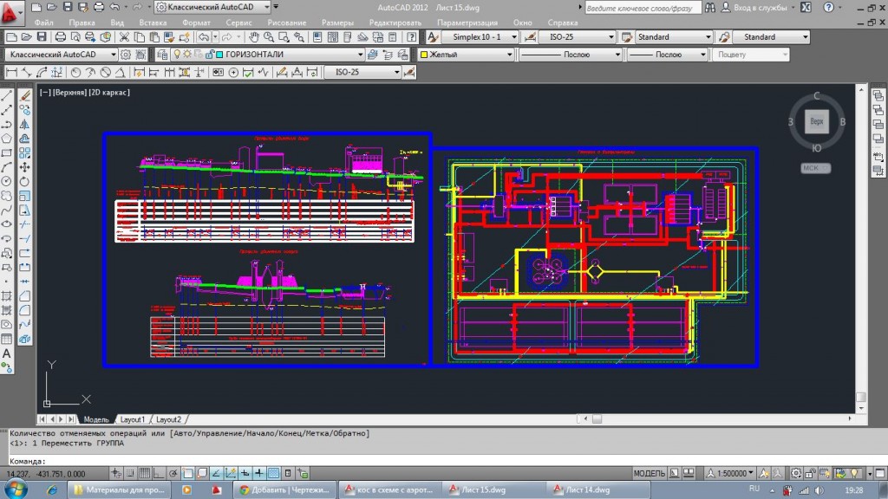Open the Вставка menu
Viewport: 888px width, 499px height.
pyautogui.click(x=153, y=23)
